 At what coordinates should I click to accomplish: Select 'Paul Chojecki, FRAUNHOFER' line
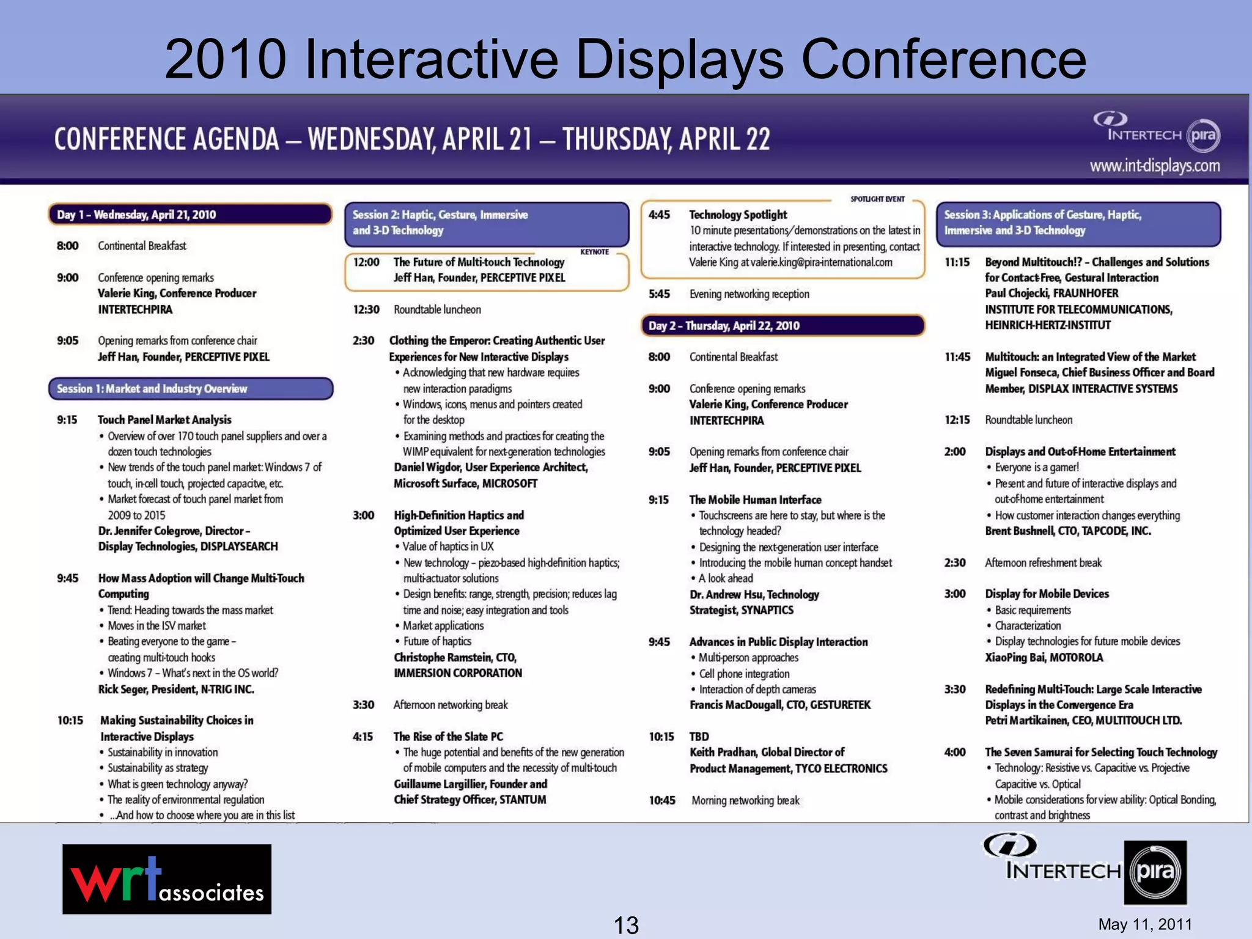click(1051, 293)
